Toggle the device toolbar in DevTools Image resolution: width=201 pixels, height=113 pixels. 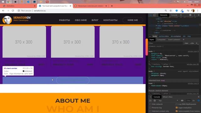coord(155,15)
